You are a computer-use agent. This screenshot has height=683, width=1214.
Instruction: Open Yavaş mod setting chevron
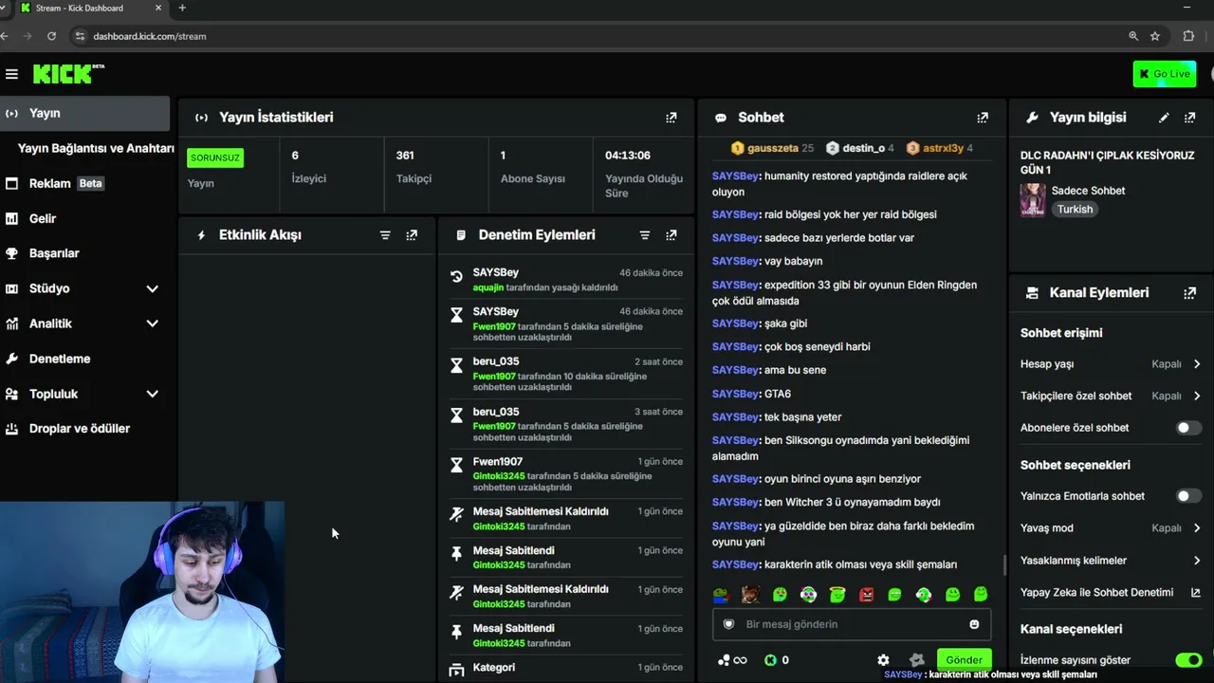(x=1197, y=528)
